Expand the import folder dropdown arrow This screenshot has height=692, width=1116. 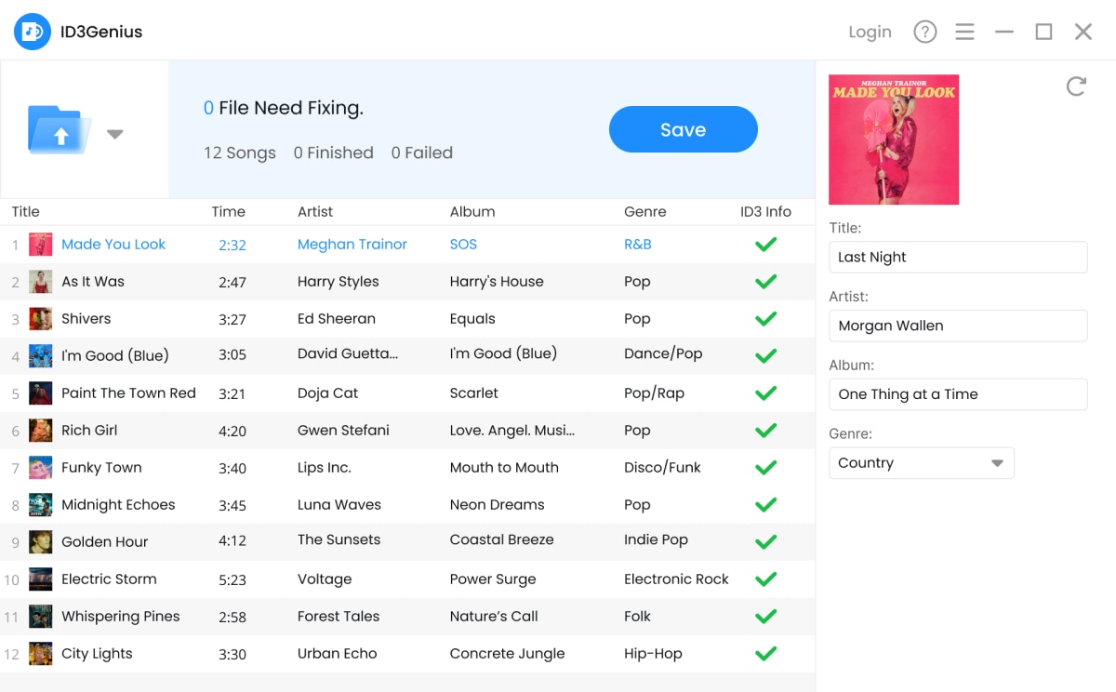click(x=114, y=134)
